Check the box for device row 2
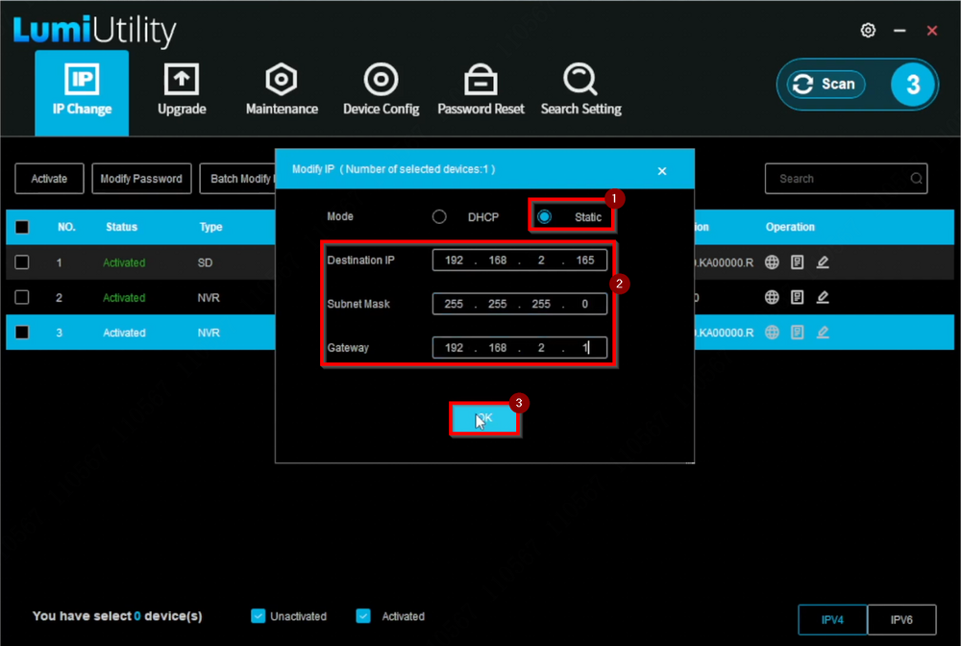This screenshot has height=646, width=961. 22,298
